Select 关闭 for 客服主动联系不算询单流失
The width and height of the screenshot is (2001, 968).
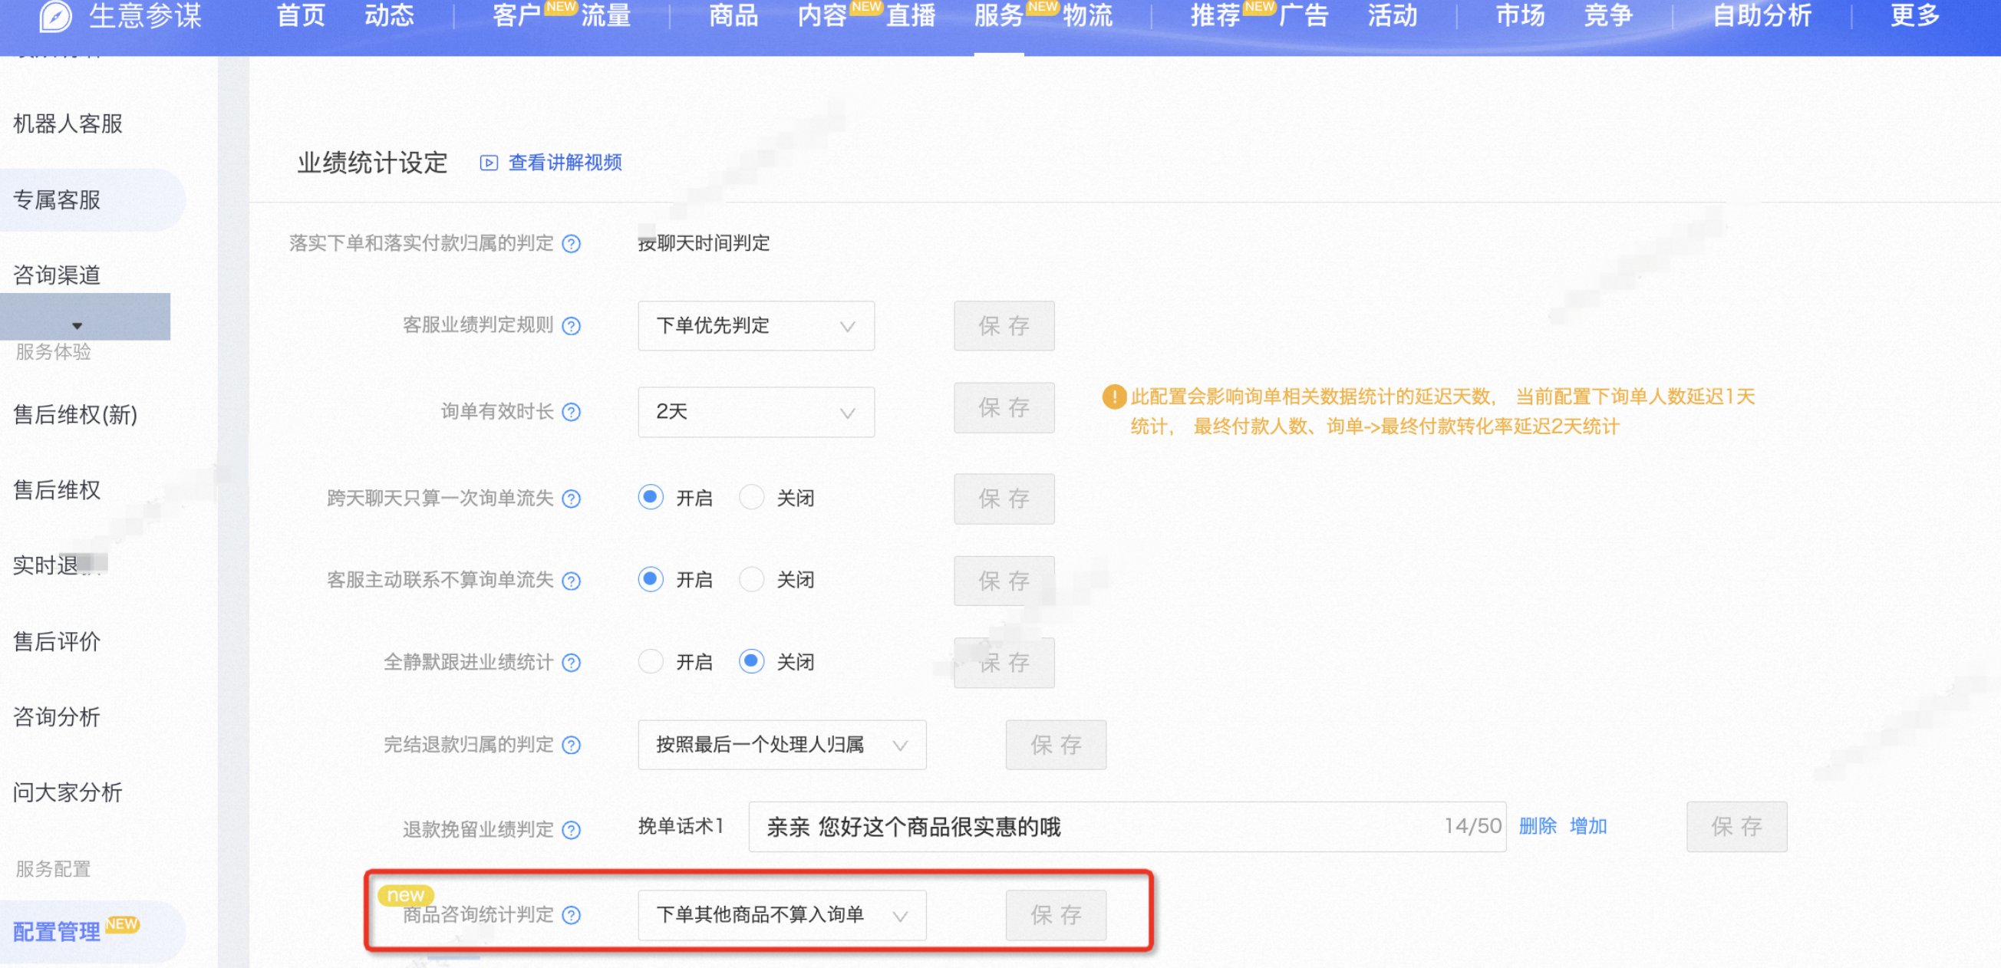coord(752,579)
